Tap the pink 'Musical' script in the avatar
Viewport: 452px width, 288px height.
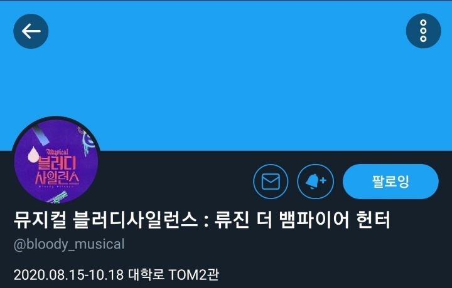click(x=57, y=152)
